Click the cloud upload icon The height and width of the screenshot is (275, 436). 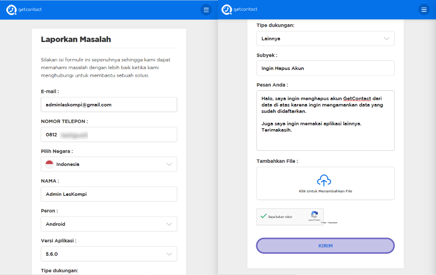(x=324, y=180)
